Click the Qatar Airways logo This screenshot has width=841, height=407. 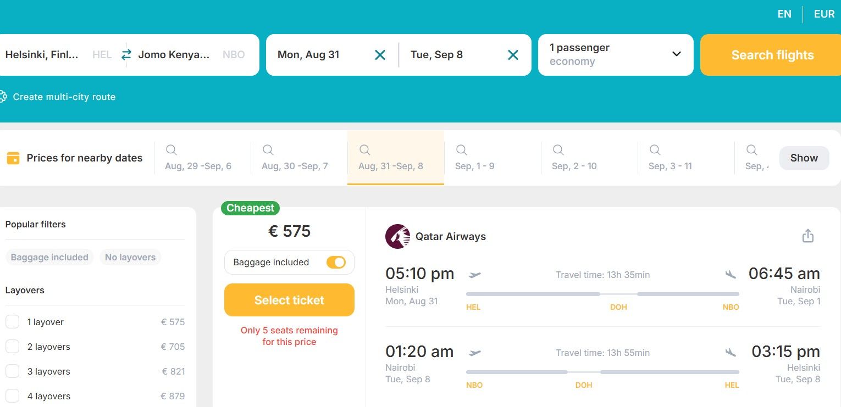click(397, 237)
